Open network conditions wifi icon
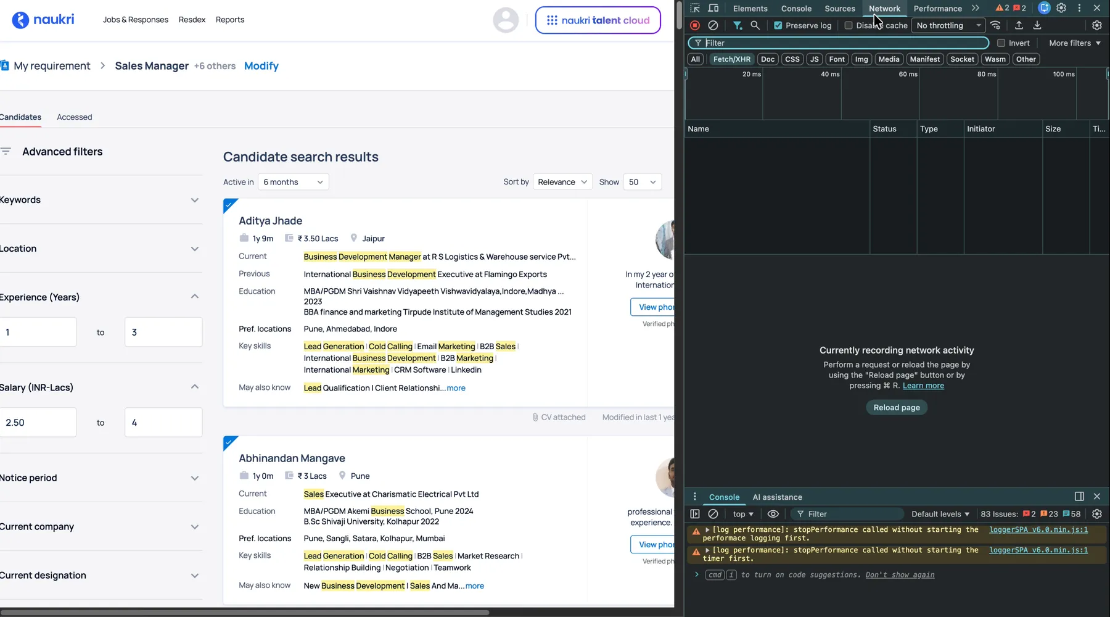 [995, 25]
